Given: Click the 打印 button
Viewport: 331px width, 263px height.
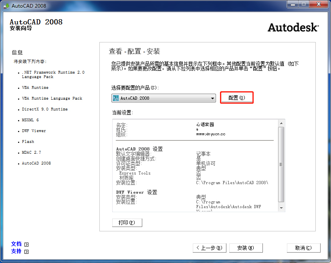Looking at the screenshot, I should coord(127,222).
